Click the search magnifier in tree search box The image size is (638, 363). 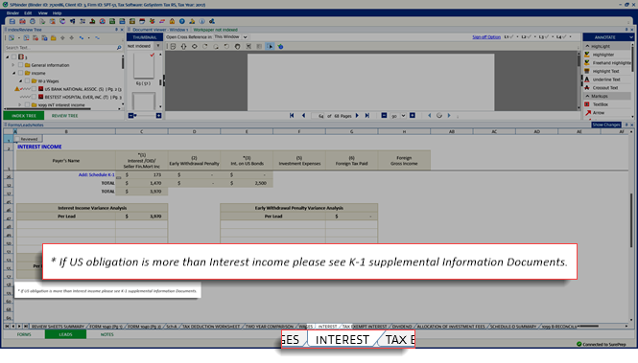(x=119, y=48)
